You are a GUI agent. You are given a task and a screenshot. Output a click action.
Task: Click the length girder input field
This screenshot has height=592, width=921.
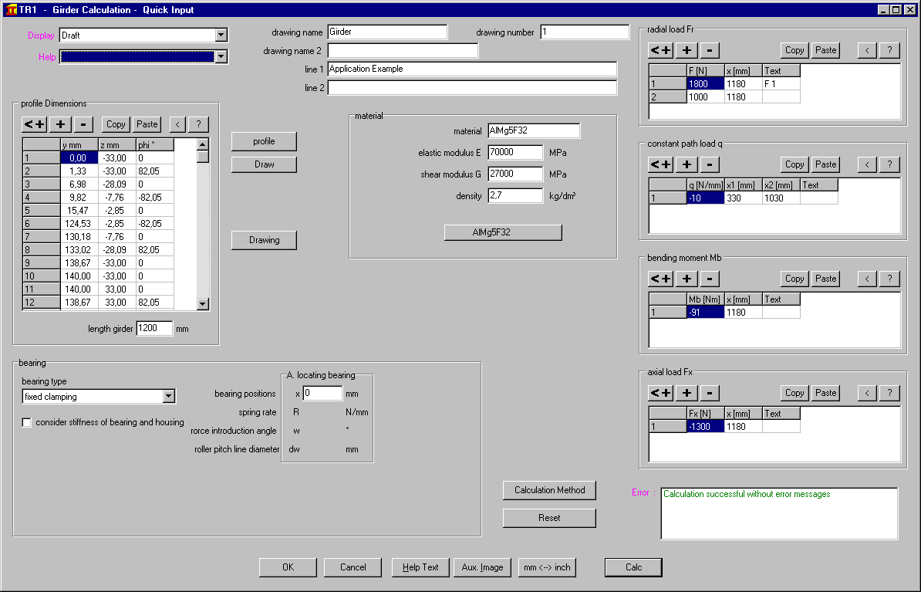tap(154, 328)
